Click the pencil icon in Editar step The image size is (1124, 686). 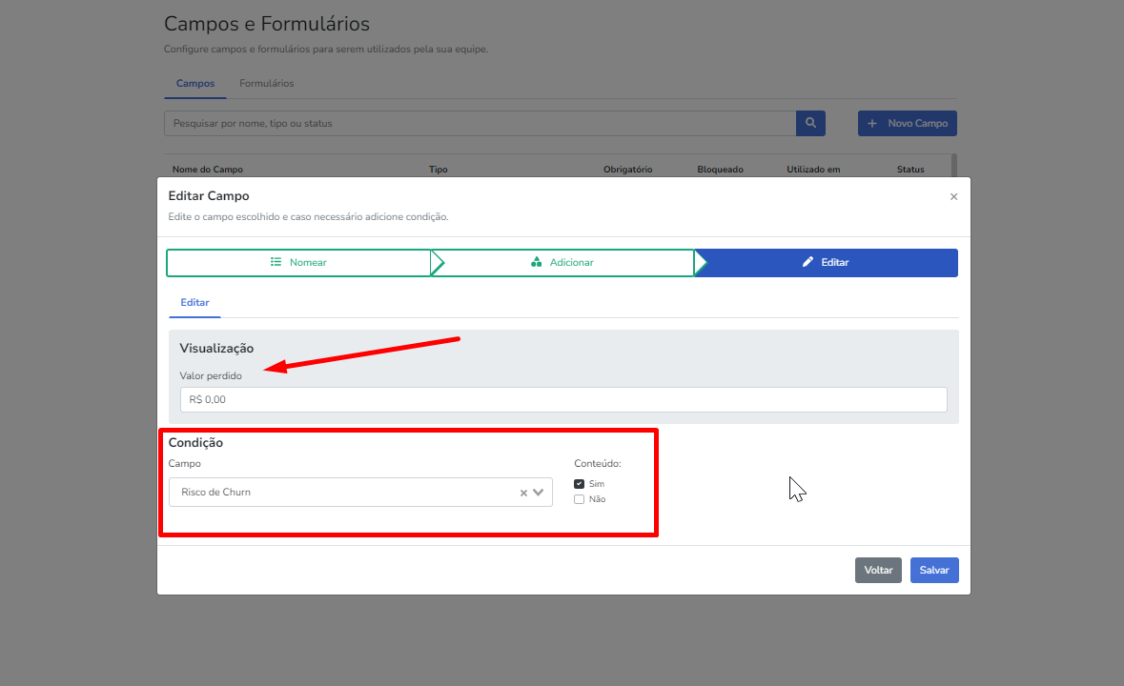(807, 262)
